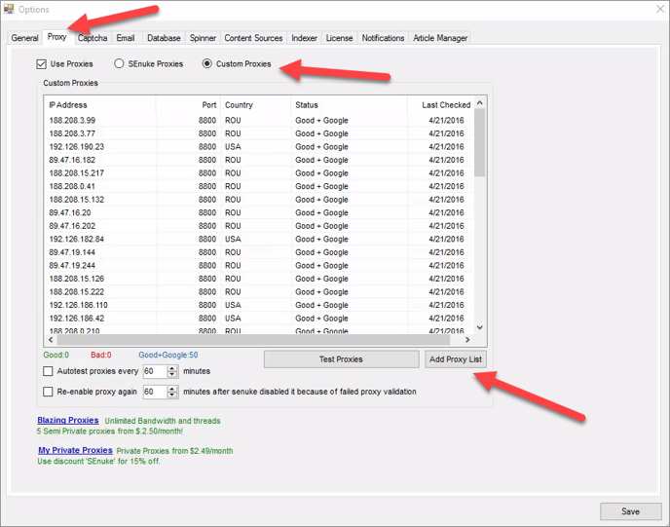Viewport: 670px width, 527px height.
Task: Increase Re-enable minutes with up arrow
Action: pos(172,389)
